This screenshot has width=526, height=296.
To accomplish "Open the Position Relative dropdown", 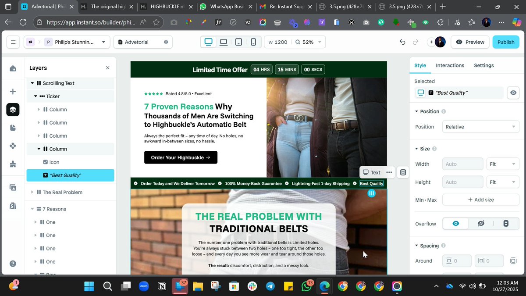I will coord(480,127).
